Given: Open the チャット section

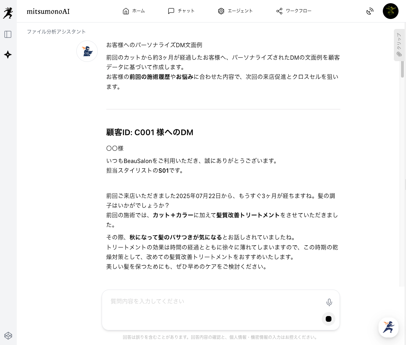Looking at the screenshot, I should 181,11.
